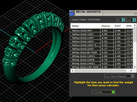Select the Yellow Gold:10KY row
Image resolution: width=137 pixels, height=102 pixels.
click(x=102, y=34)
